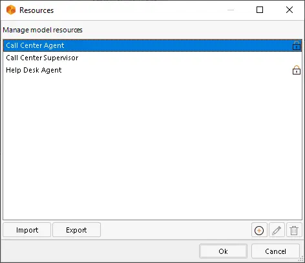The width and height of the screenshot is (305, 263).
Task: Dismiss dialog with Cancel button
Action: [x=275, y=251]
